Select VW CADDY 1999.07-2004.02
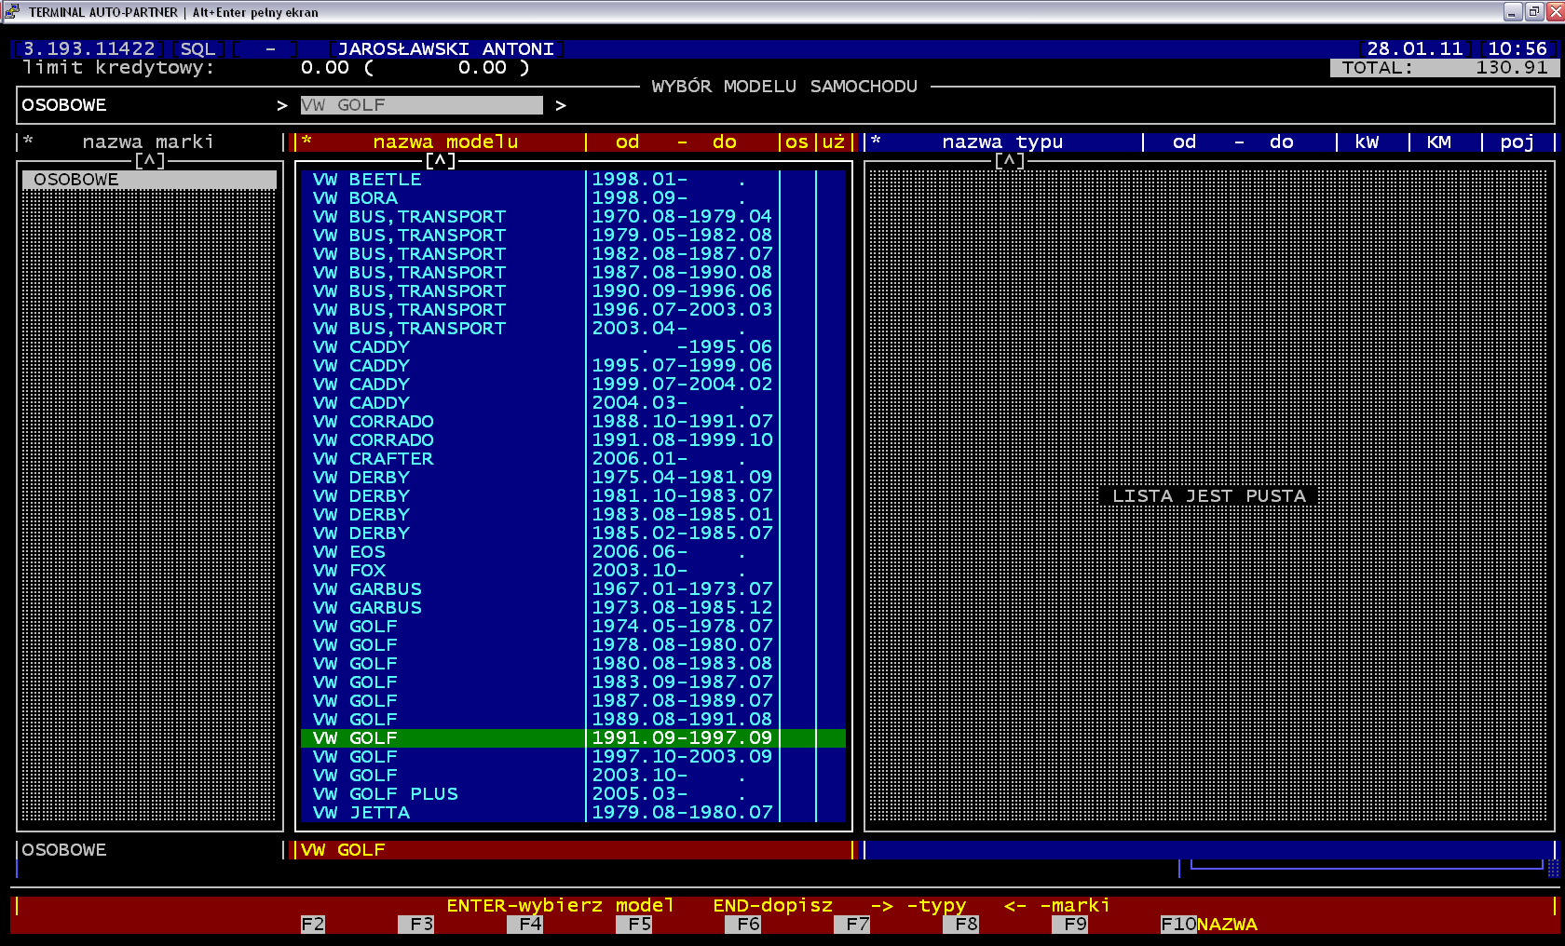Viewport: 1565px width, 946px height. 573,385
